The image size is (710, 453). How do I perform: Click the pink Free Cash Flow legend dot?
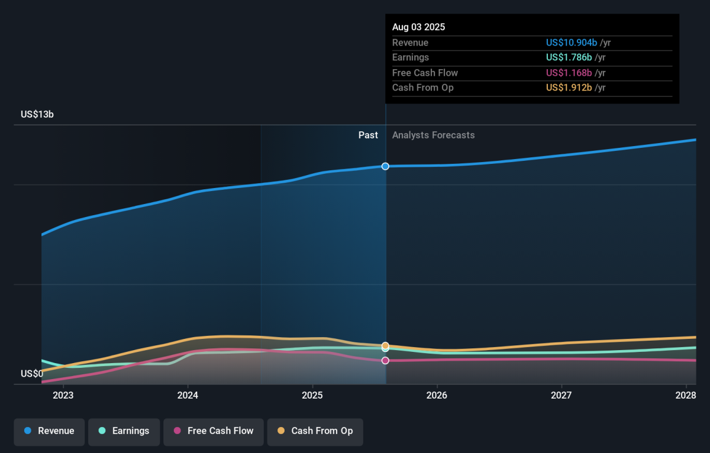pos(177,431)
